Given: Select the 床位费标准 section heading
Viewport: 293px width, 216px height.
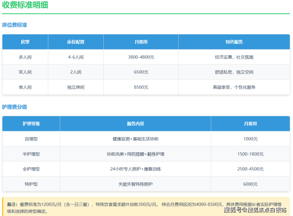Looking at the screenshot, I should click(x=15, y=25).
